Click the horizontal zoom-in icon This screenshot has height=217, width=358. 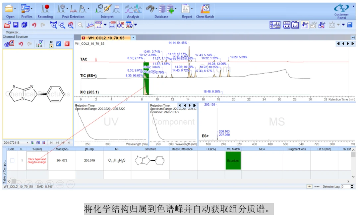[53, 25]
